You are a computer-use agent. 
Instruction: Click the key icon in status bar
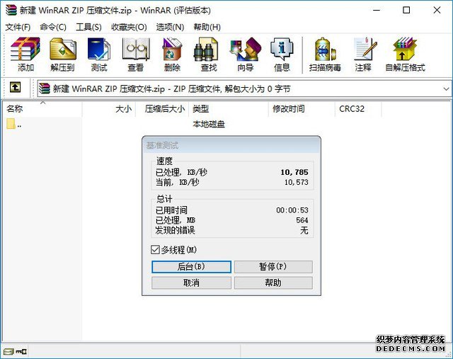coord(21,351)
